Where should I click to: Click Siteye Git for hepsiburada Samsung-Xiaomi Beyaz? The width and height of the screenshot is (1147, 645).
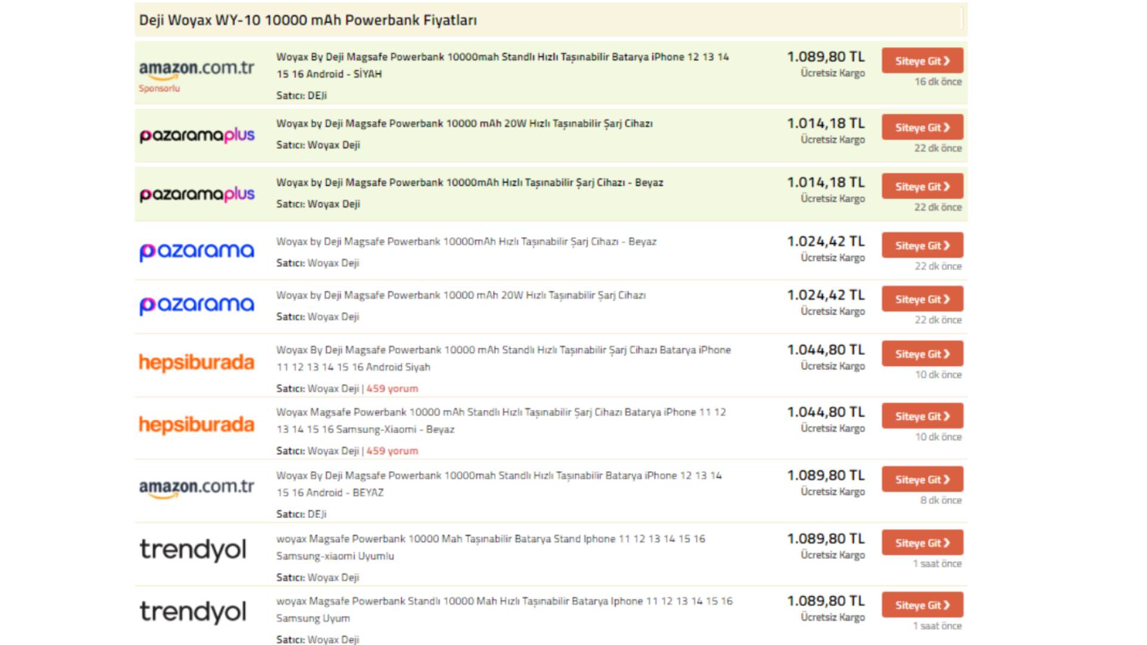pos(922,416)
